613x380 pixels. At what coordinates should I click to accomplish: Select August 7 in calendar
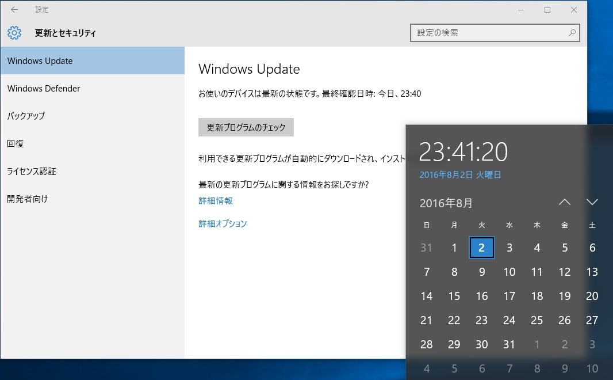coord(426,272)
